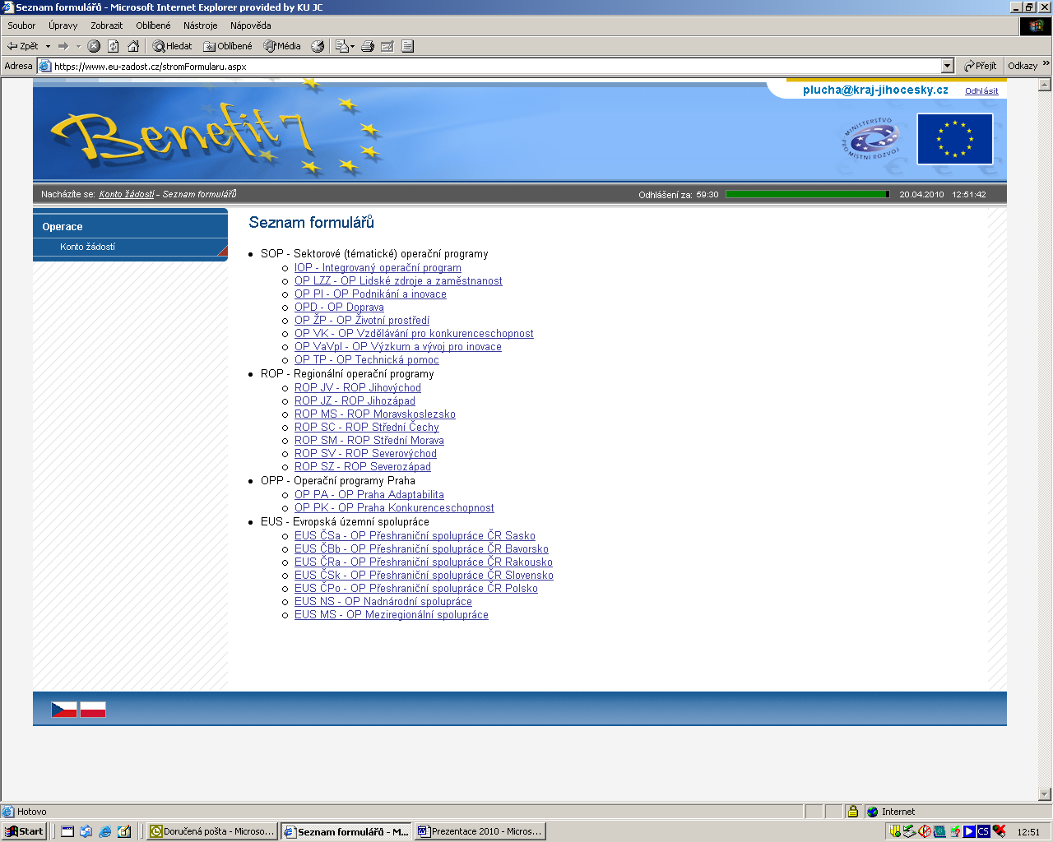Image resolution: width=1053 pixels, height=842 pixels.
Task: Open the Zobrazit menu
Action: click(x=107, y=25)
